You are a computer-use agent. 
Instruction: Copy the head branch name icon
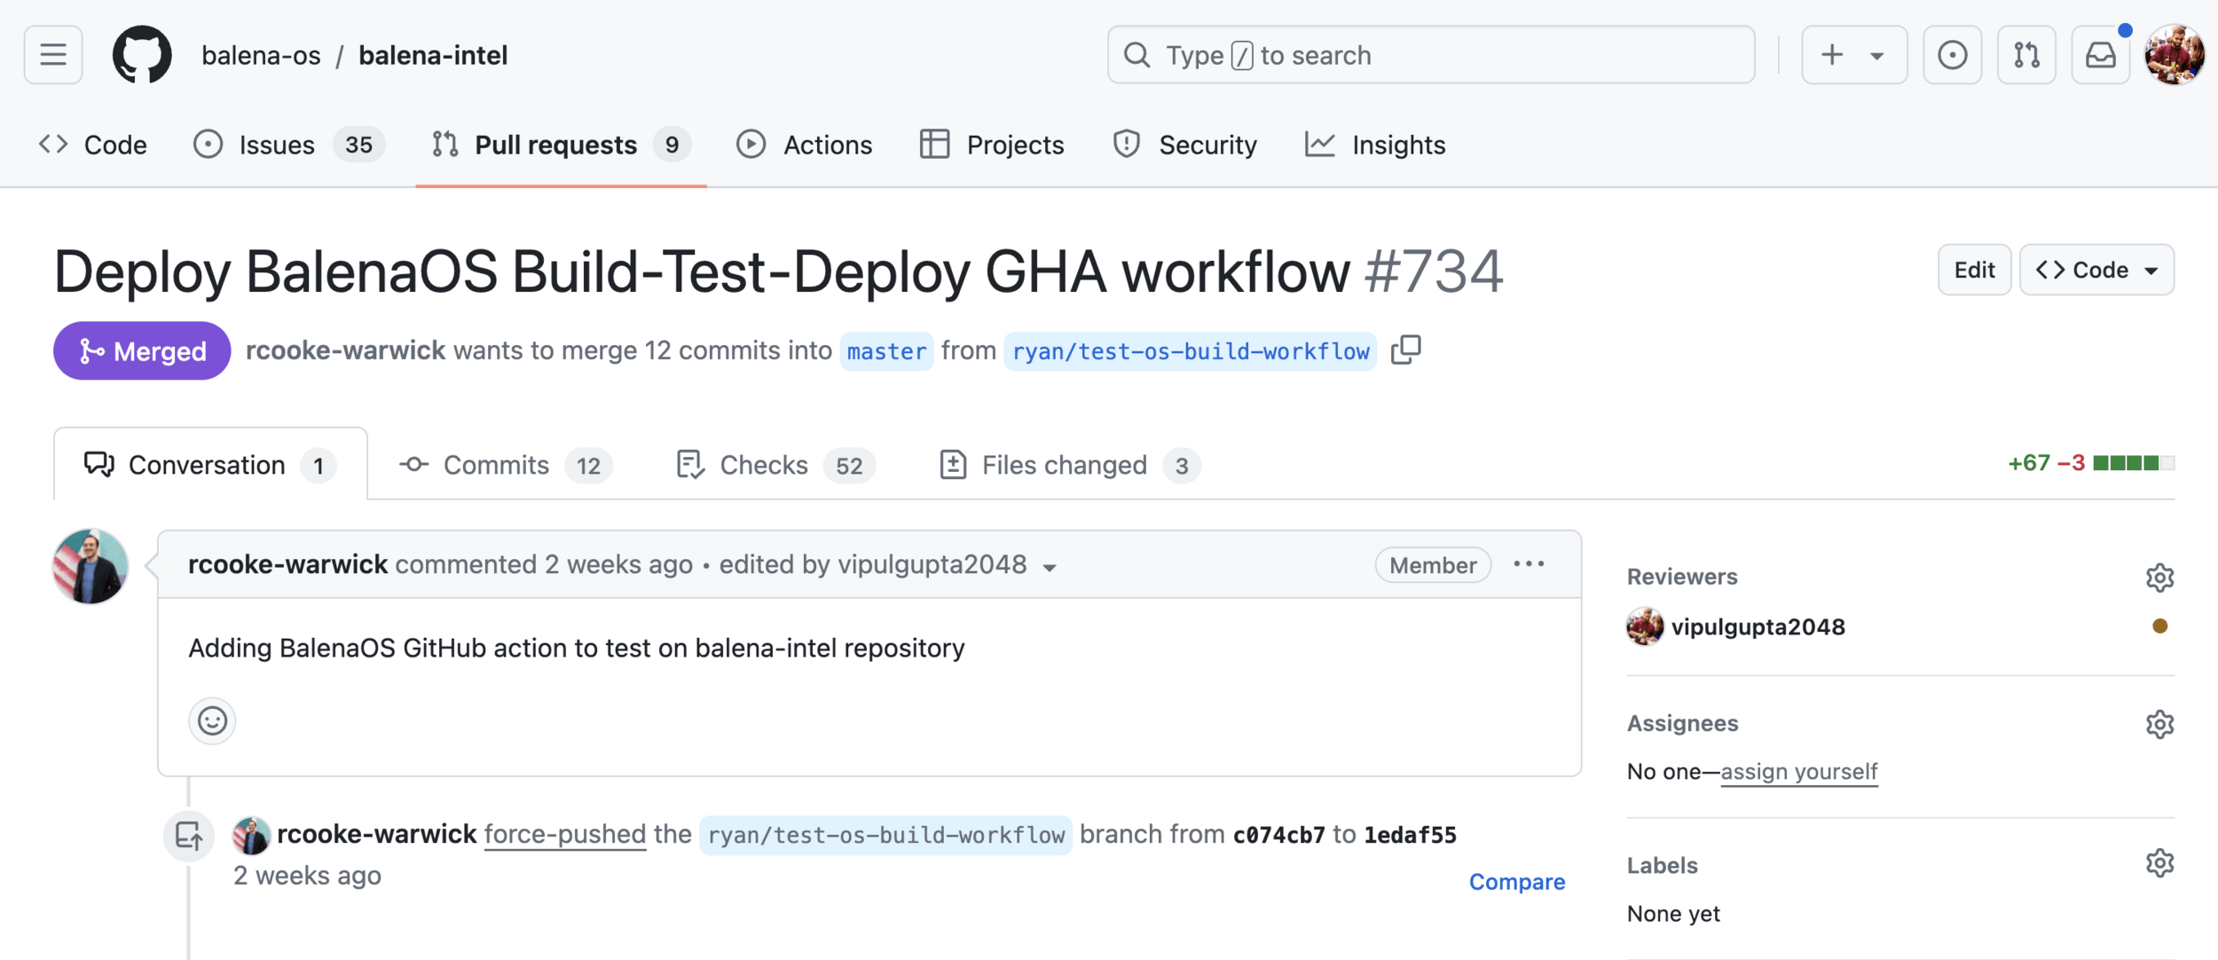coord(1405,350)
